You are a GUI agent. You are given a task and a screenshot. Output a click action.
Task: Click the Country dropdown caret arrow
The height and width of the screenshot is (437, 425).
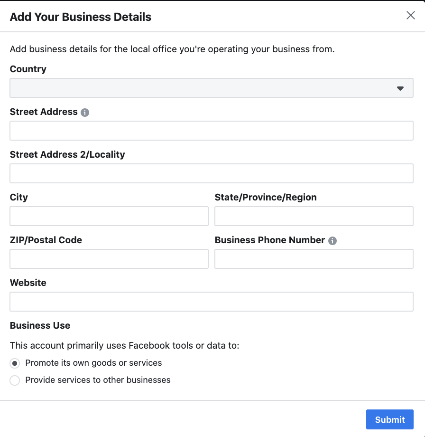pos(400,88)
